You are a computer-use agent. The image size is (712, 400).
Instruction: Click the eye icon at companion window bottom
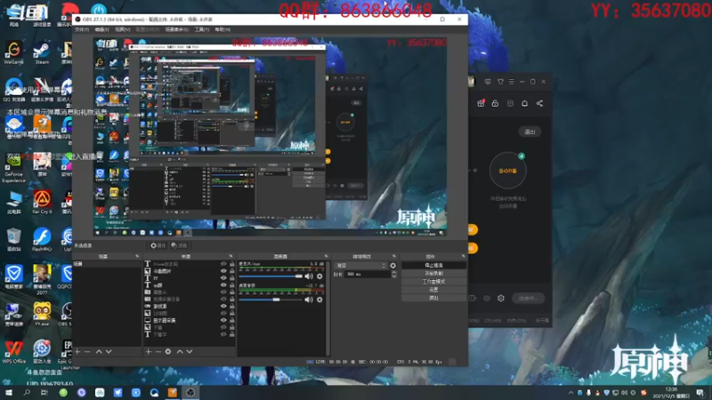pos(487,298)
